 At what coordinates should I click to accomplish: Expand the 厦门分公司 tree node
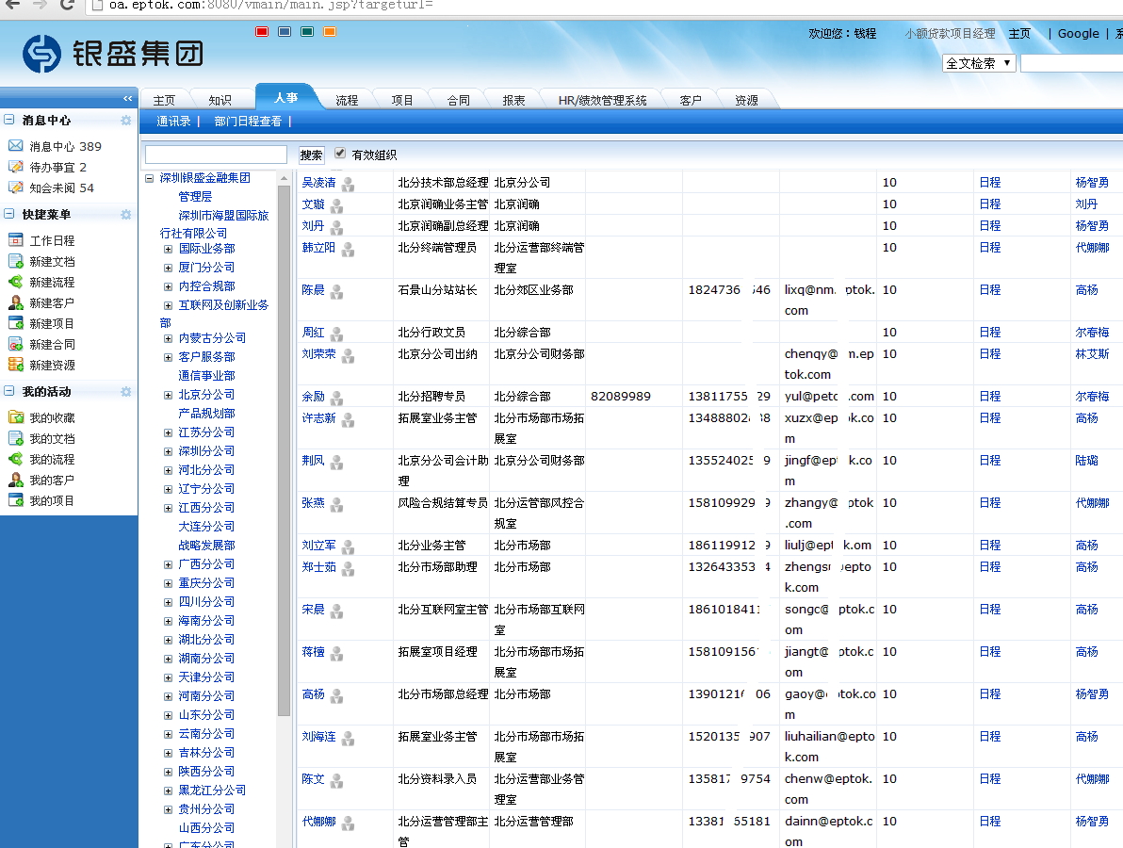point(169,268)
